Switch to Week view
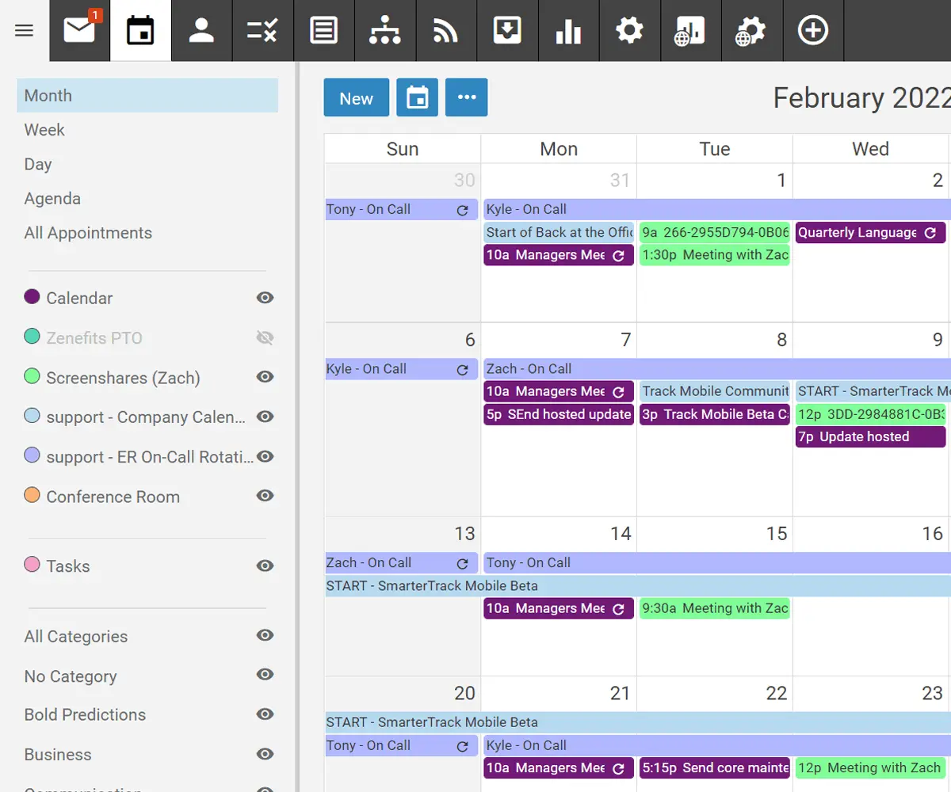This screenshot has height=792, width=951. (x=44, y=130)
